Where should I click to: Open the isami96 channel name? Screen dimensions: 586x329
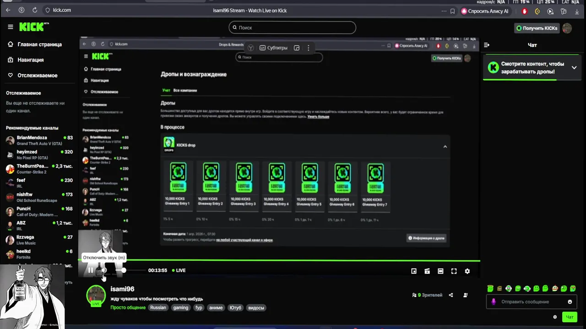[122, 289]
